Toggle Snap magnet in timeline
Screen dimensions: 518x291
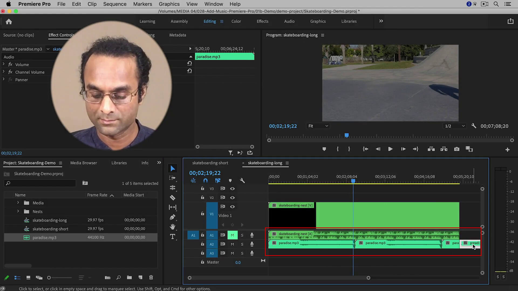pos(205,181)
